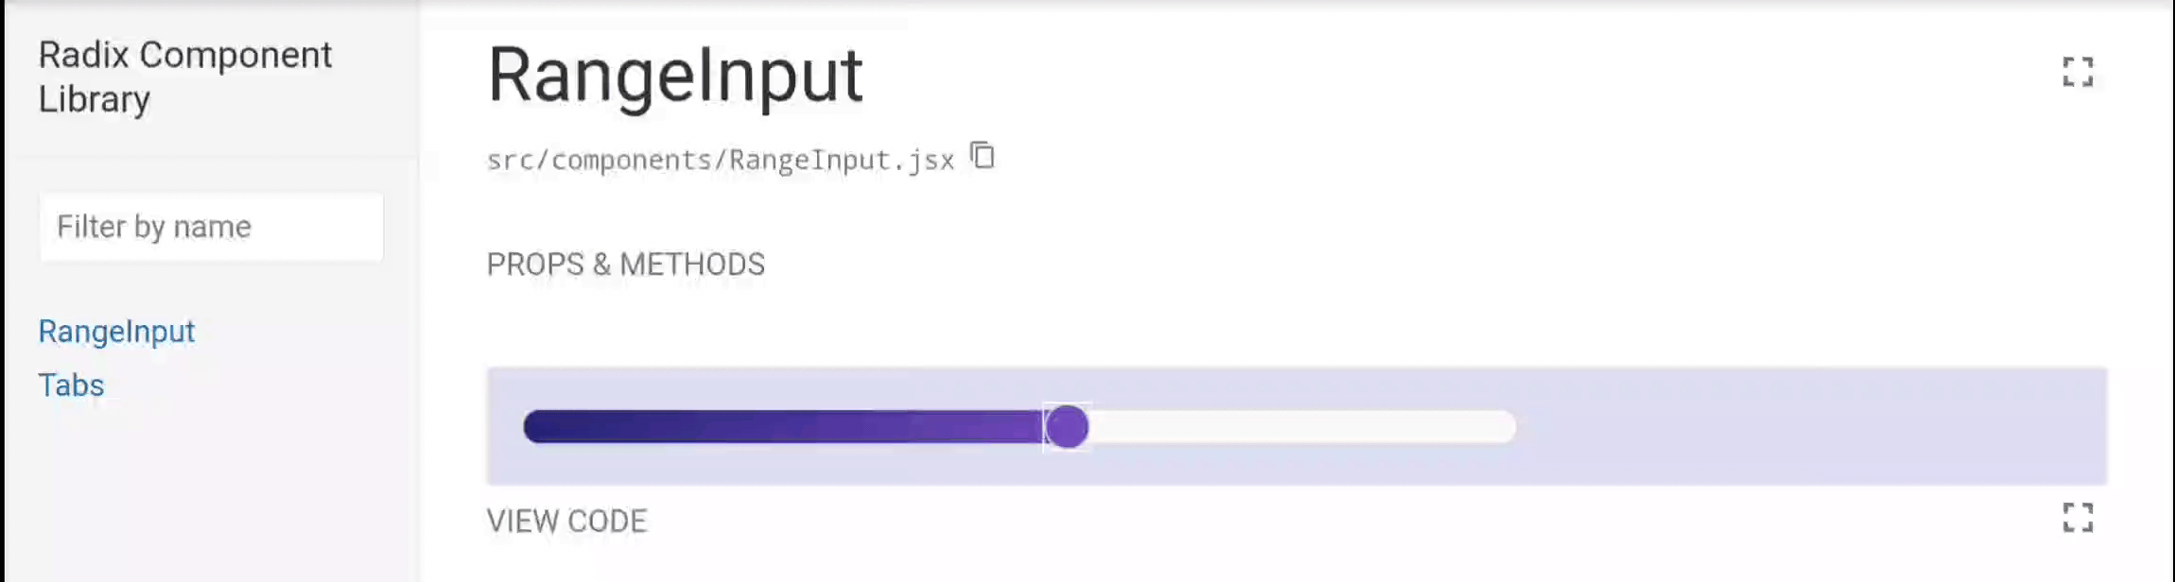Open the Tabs component page
The height and width of the screenshot is (582, 2175).
click(71, 385)
